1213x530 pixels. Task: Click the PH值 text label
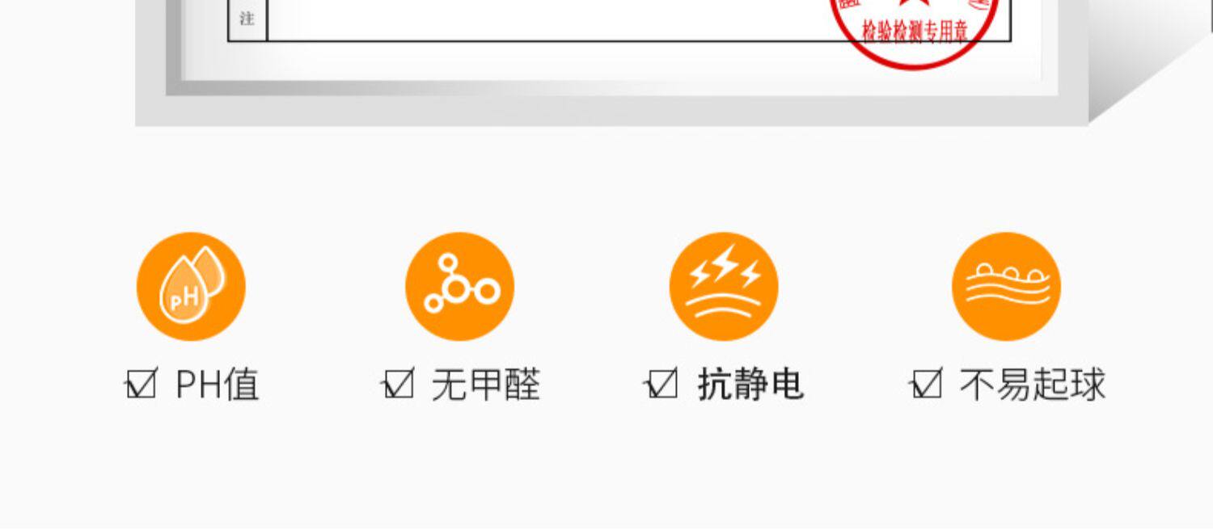pyautogui.click(x=217, y=385)
